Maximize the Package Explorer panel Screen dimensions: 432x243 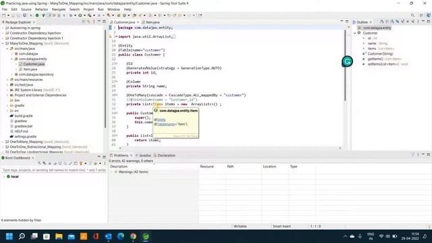pyautogui.click(x=104, y=22)
